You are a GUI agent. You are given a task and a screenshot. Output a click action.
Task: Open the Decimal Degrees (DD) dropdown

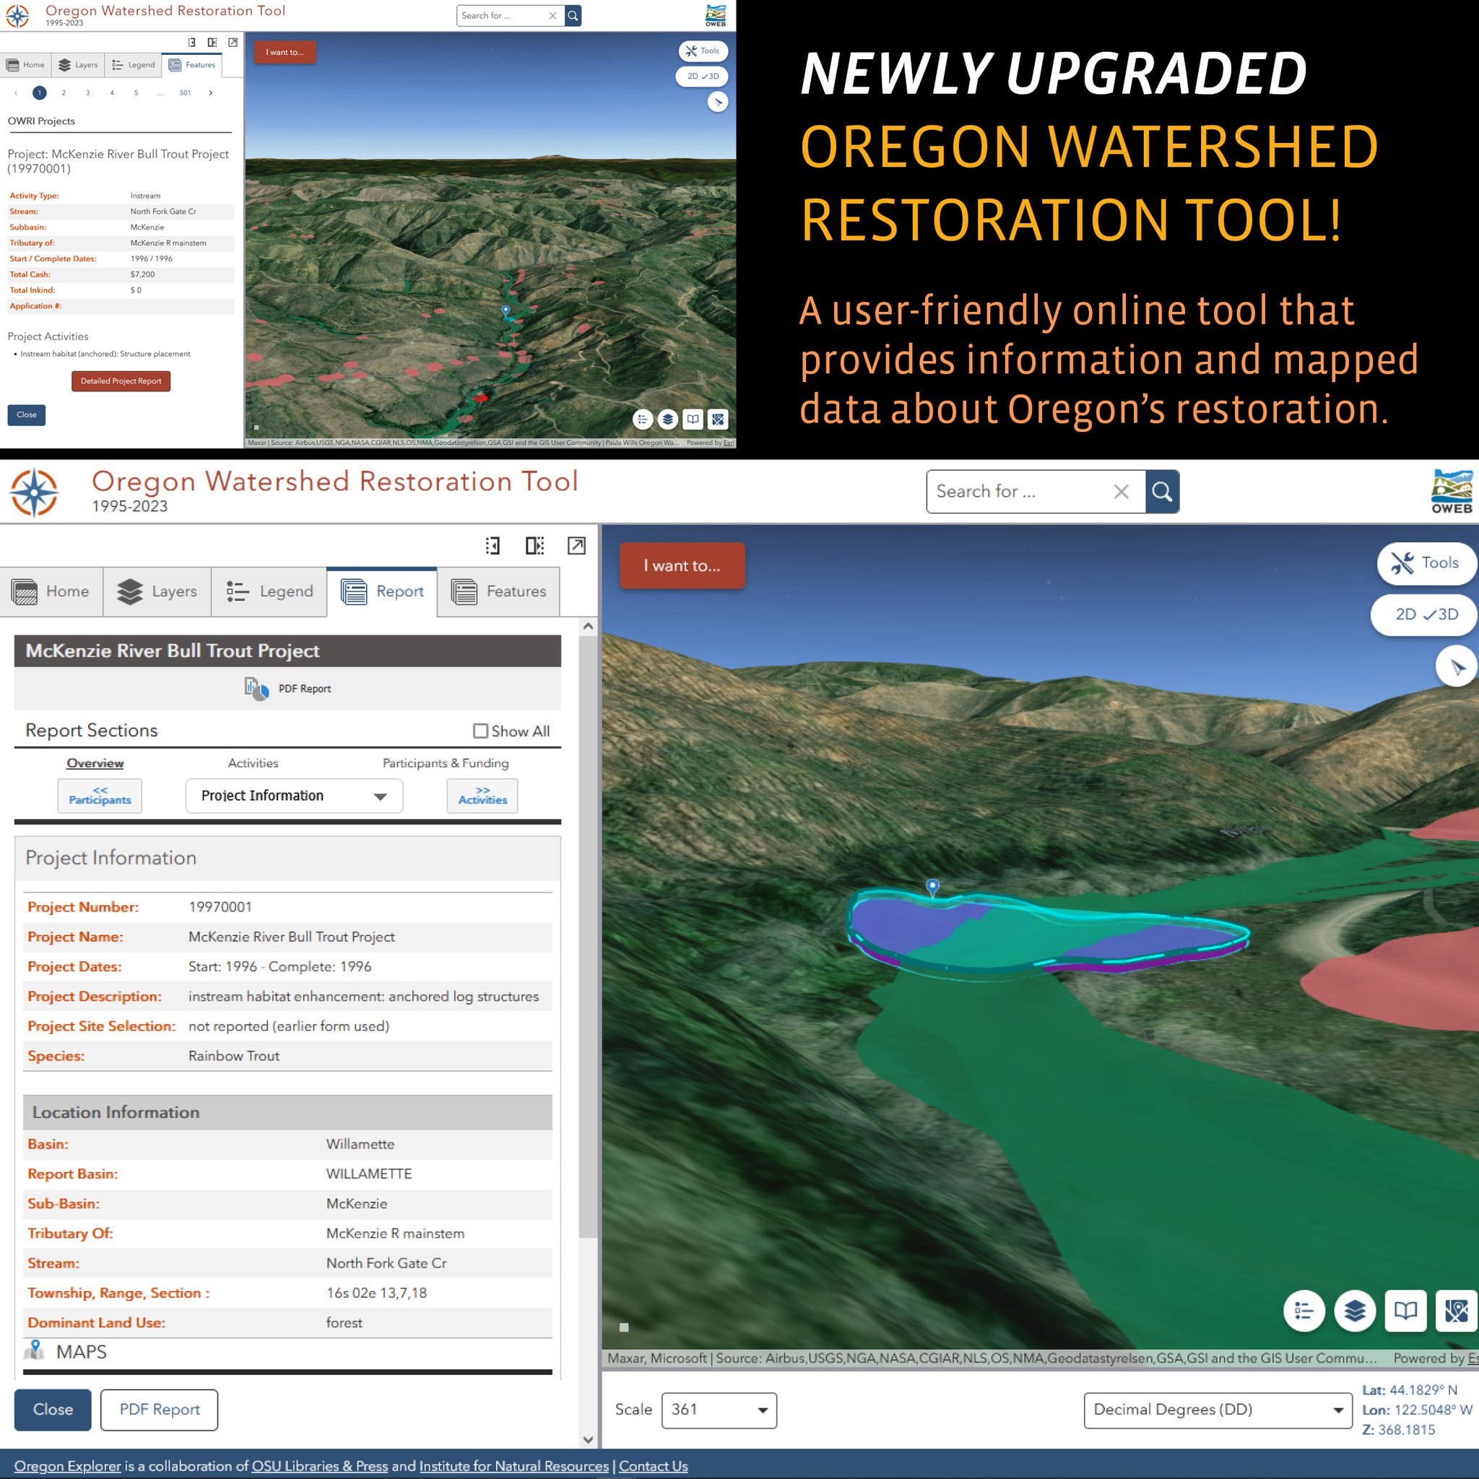pos(1218,1410)
